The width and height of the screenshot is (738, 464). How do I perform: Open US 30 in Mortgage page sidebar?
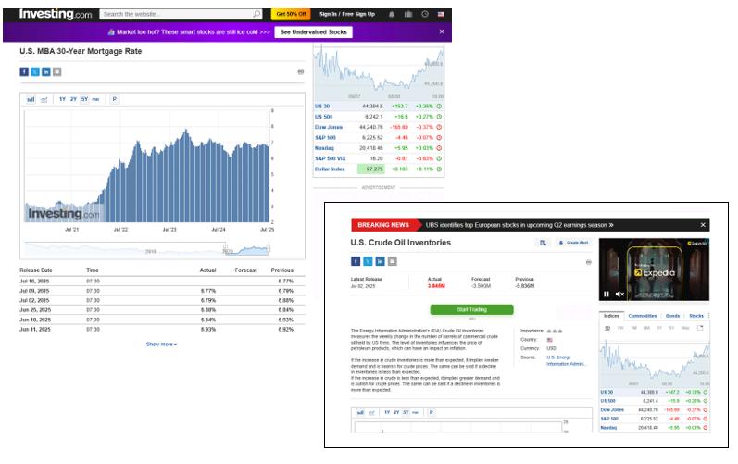322,107
